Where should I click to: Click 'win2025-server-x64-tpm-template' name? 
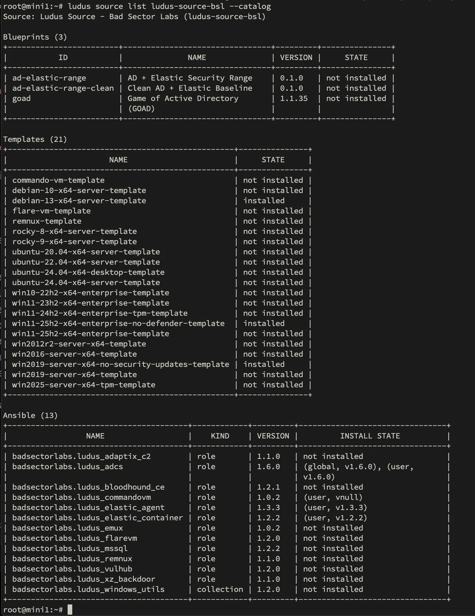tap(84, 385)
